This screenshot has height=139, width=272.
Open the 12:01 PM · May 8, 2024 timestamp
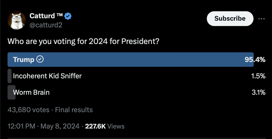pyautogui.click(x=43, y=126)
